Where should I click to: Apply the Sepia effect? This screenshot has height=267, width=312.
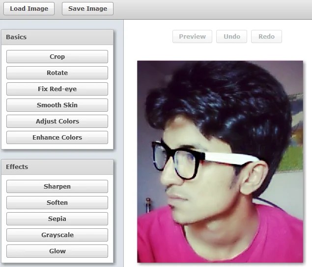coord(57,218)
